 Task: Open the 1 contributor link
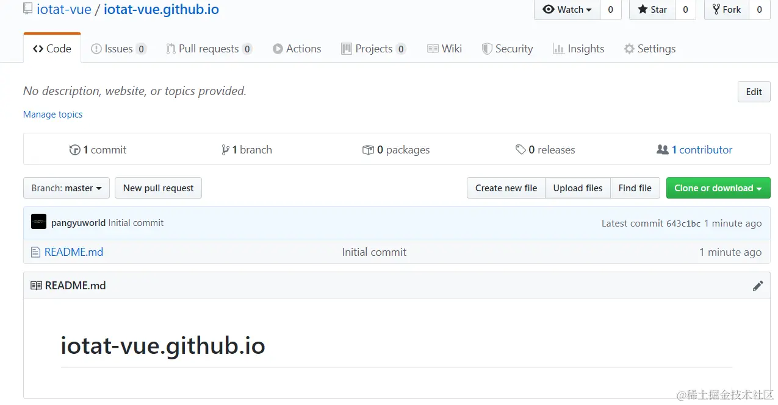pyautogui.click(x=694, y=150)
